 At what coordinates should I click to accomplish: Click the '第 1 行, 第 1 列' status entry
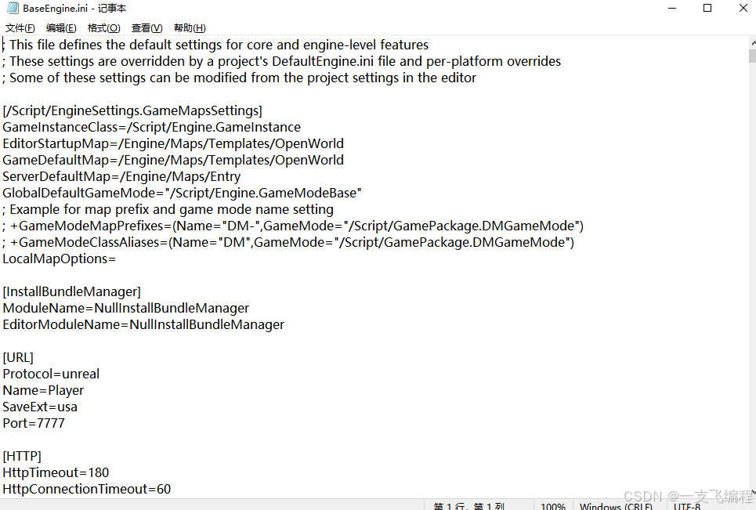[x=468, y=505]
